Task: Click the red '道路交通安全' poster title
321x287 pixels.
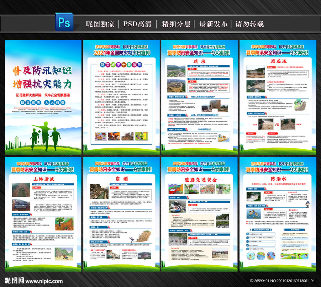Action: [x=201, y=180]
